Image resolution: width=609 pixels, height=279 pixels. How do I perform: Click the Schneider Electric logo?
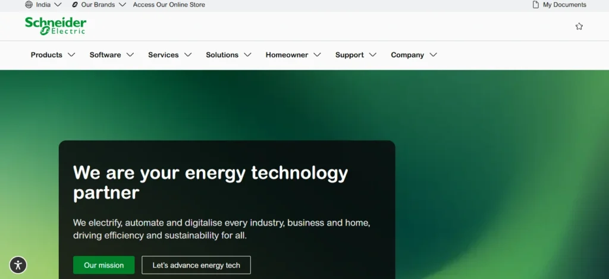[55, 26]
